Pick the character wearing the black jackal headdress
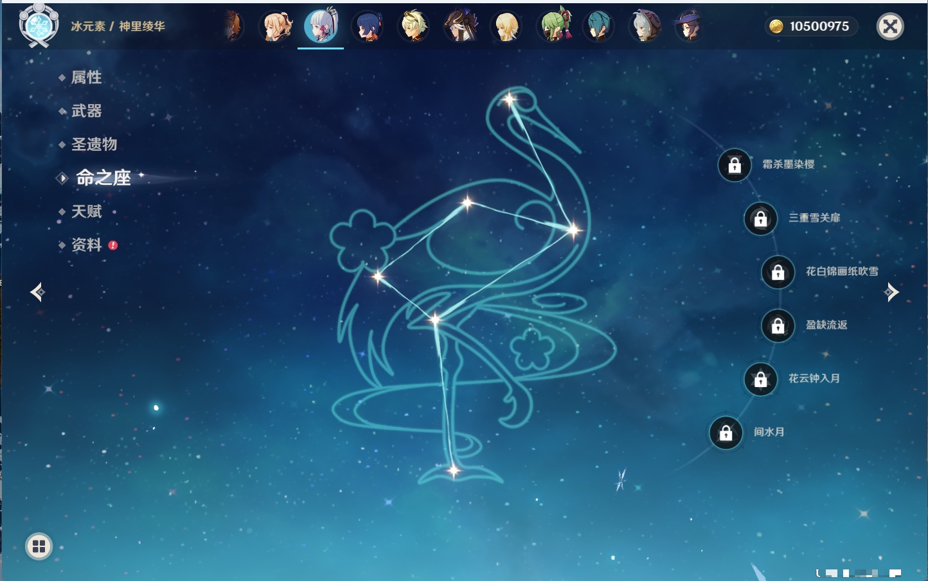Image resolution: width=928 pixels, height=581 pixels. click(460, 26)
